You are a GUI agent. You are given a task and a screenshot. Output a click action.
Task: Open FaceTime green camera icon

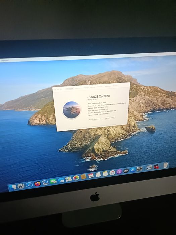coord(53,181)
